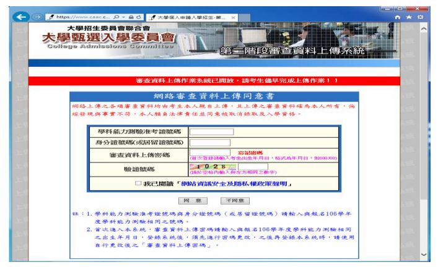
Task: Minimize the browser window
Action: pos(388,9)
